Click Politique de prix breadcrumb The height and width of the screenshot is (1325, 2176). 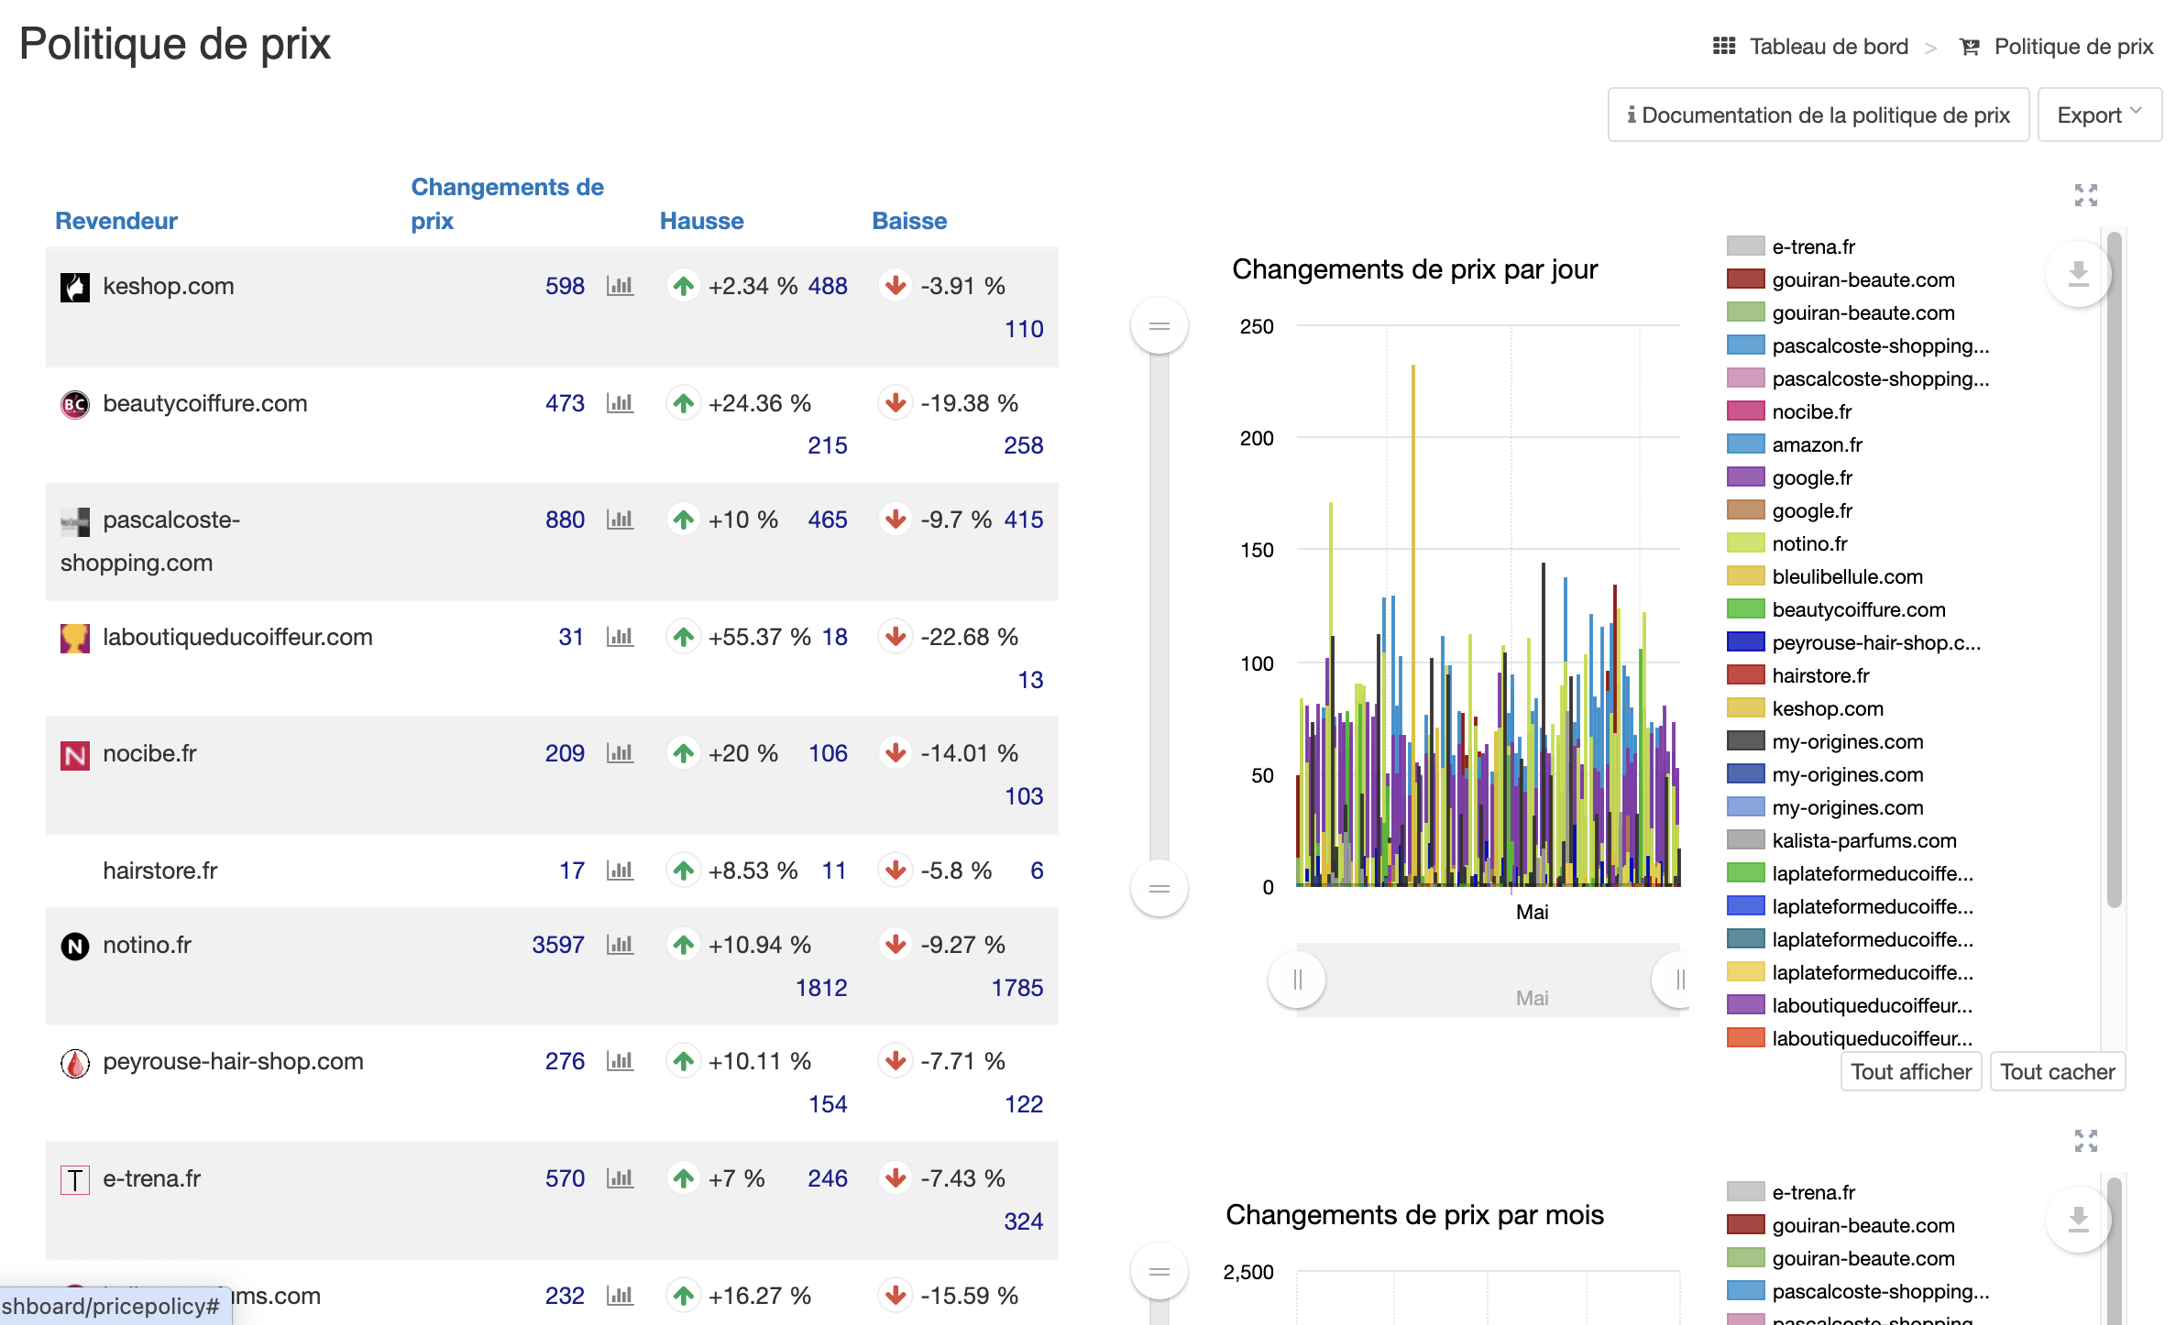click(x=2073, y=46)
